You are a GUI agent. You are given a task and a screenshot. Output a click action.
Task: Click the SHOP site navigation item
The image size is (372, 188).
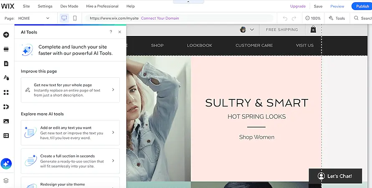pyautogui.click(x=157, y=46)
